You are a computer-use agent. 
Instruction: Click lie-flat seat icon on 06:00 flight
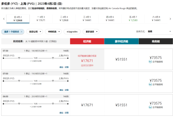pos(150,107)
